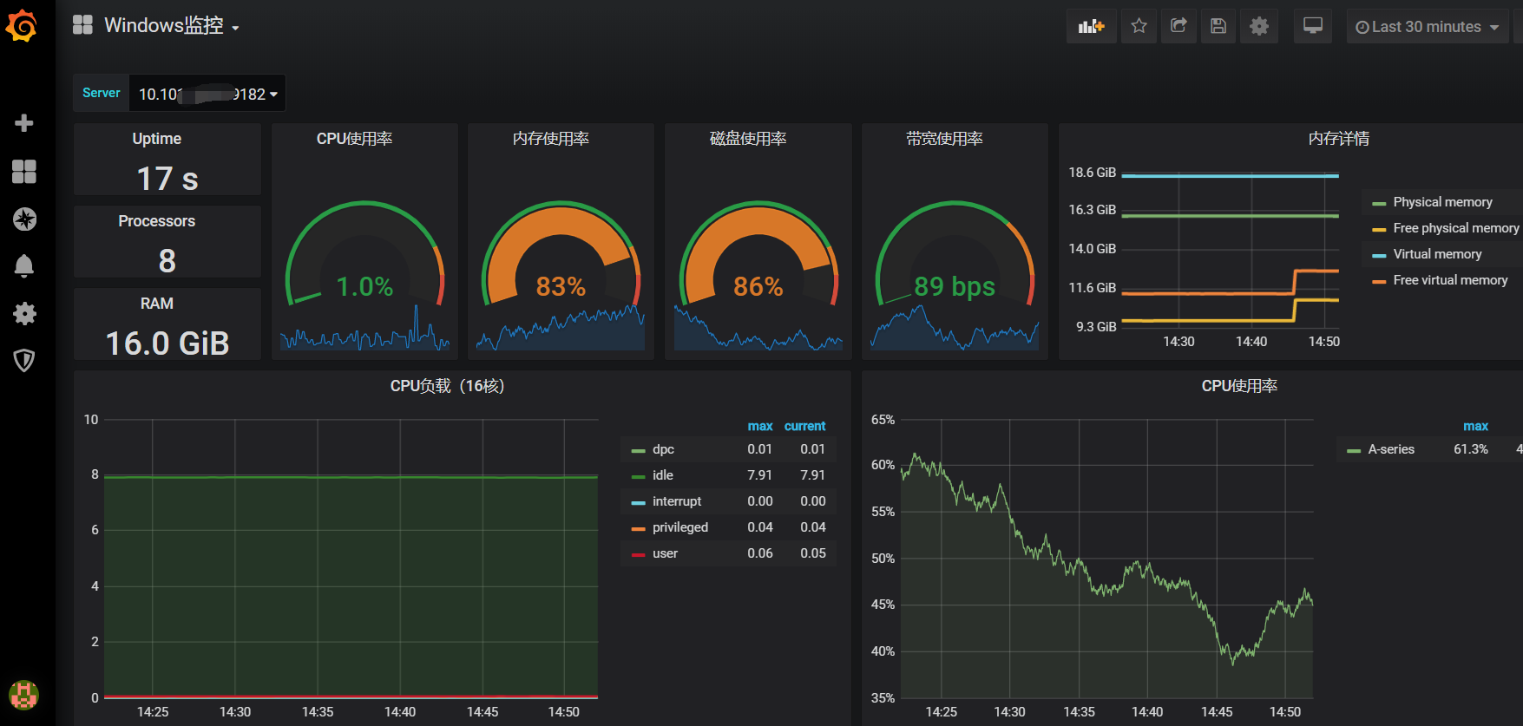Open the Dashboards grid icon in sidebar
Image resolution: width=1523 pixels, height=726 pixels.
pyautogui.click(x=24, y=172)
